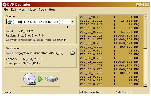Click the file list scroll up arrow
The width and height of the screenshot is (151, 96).
tap(145, 17)
